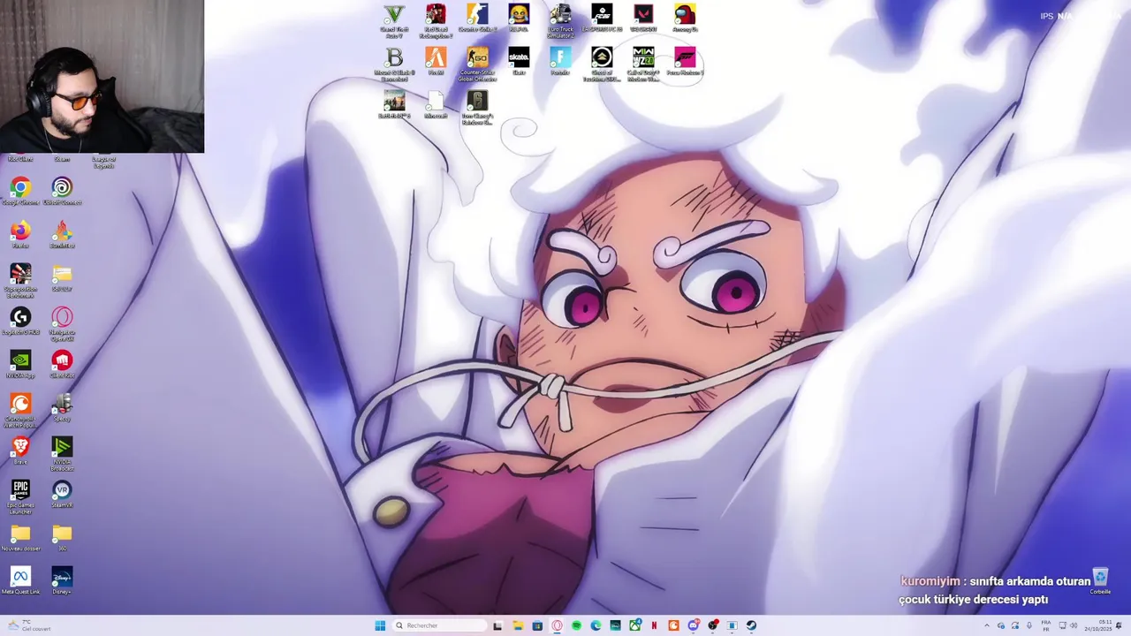Select the Rainbow Six Siege icon
1131x636 pixels.
point(477,108)
